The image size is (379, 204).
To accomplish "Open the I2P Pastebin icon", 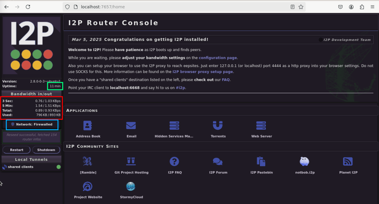I will click(x=261, y=161).
